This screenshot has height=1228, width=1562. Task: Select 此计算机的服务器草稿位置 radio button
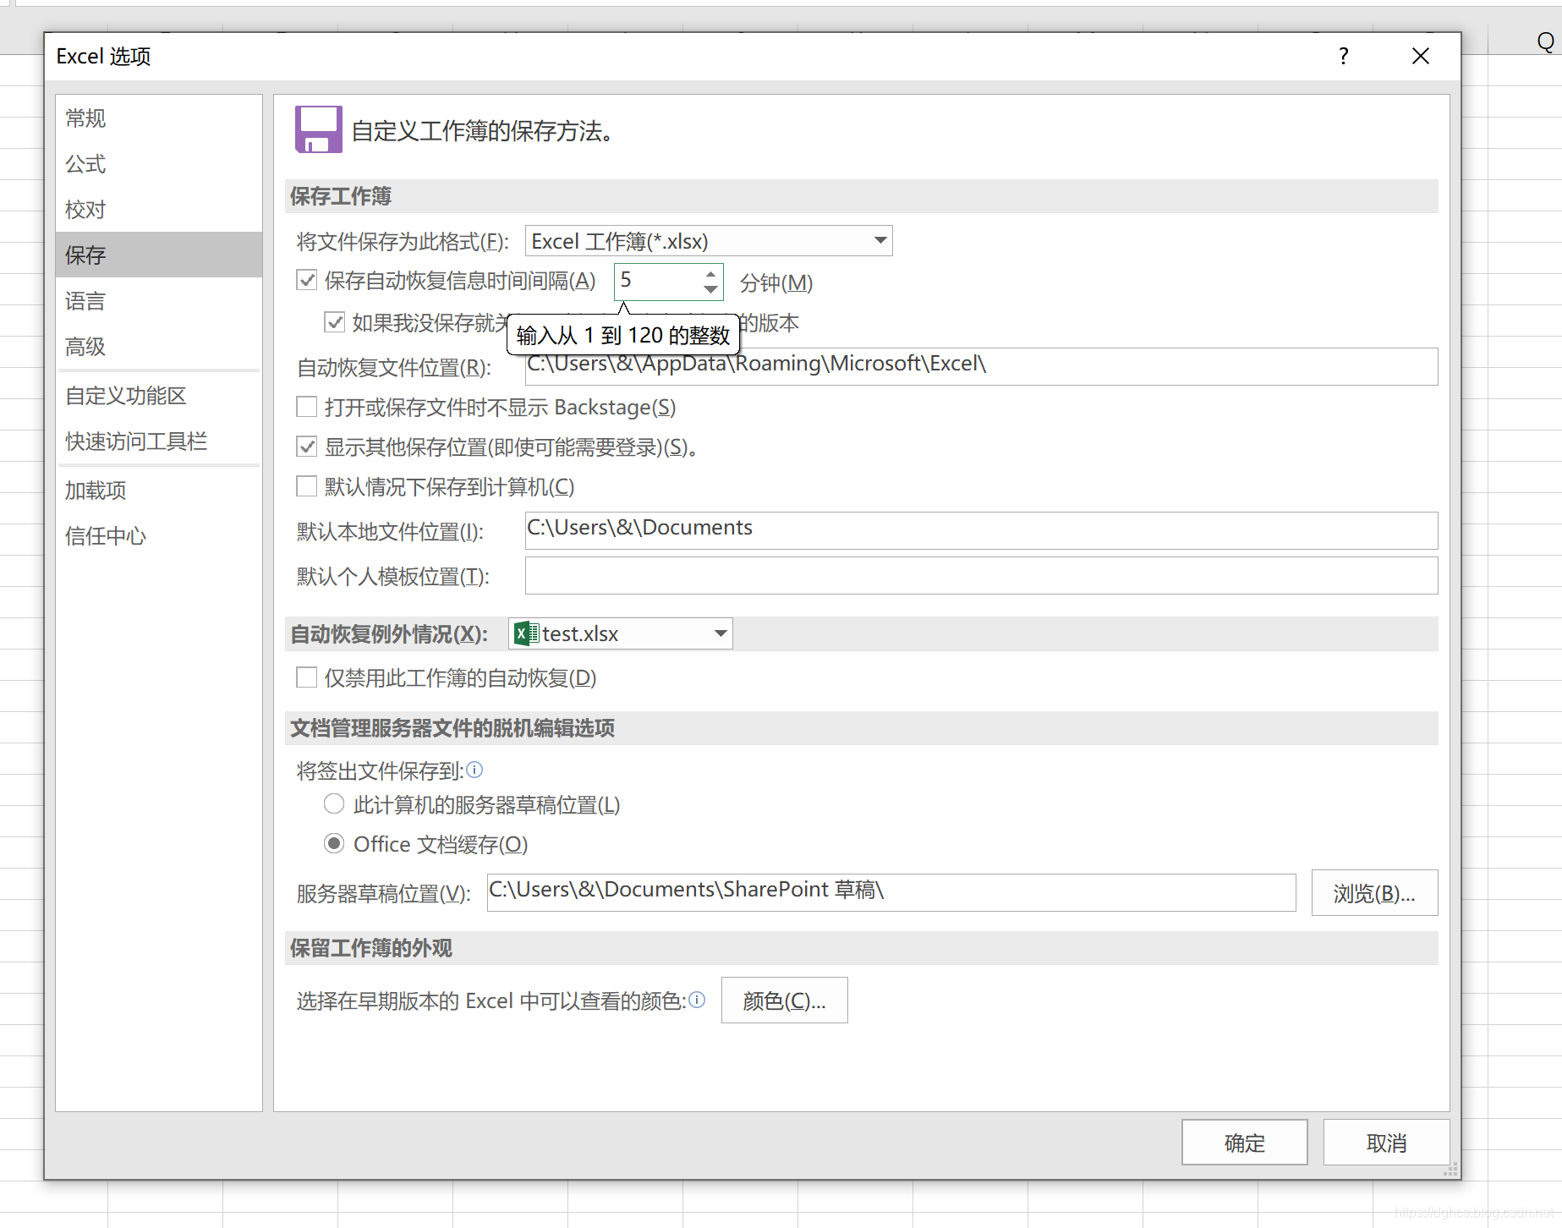(334, 803)
